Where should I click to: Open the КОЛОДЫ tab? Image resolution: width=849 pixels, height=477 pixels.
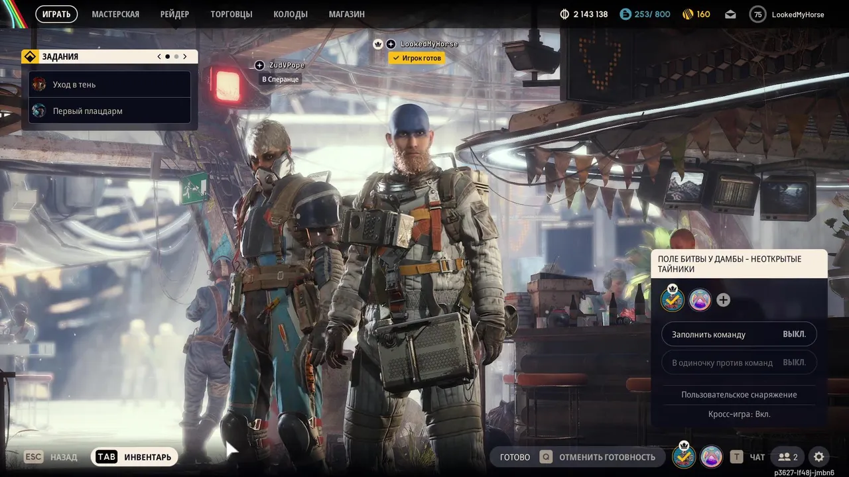(291, 14)
